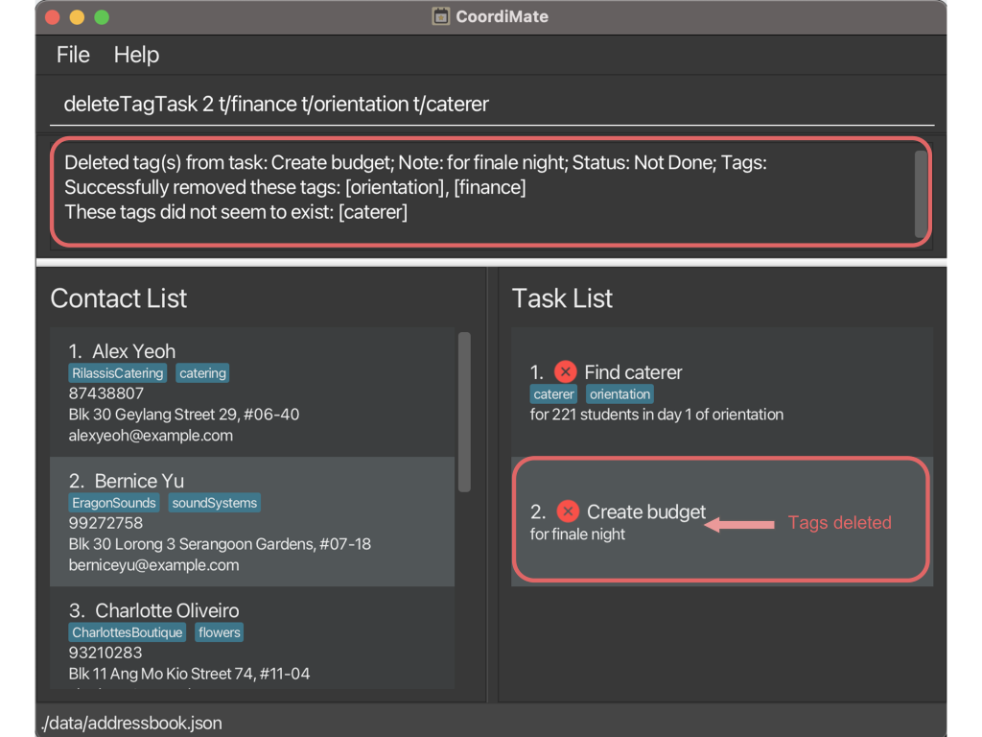Viewport: 982px width, 737px height.
Task: Click the red Not Done icon for Create budget
Action: 568,511
